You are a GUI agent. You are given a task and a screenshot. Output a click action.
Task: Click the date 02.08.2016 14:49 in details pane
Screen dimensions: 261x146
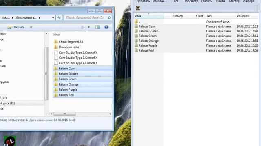point(64,120)
